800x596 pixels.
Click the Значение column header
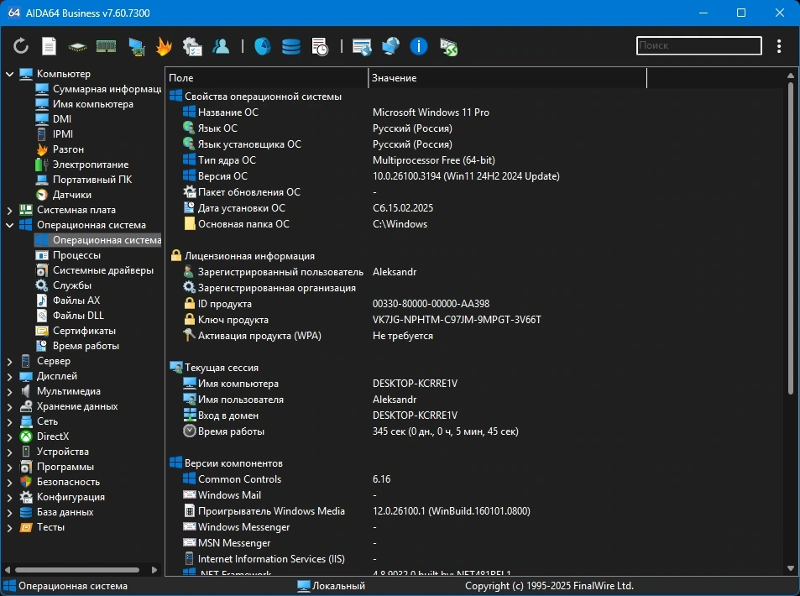(507, 78)
